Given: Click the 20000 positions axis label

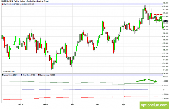Looking at the screenshot, I should tap(166, 85).
